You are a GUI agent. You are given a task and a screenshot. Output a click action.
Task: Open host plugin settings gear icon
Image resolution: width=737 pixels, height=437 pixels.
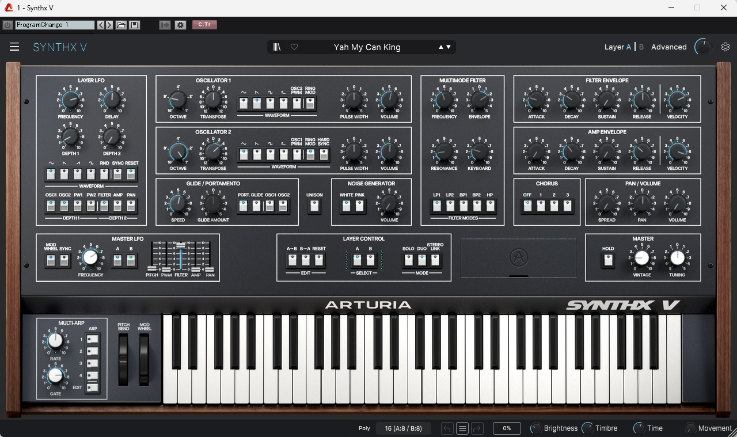[180, 25]
